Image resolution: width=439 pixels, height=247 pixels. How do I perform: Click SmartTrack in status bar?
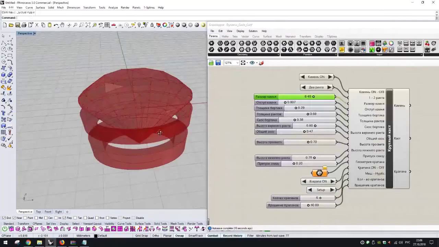coord(195,236)
